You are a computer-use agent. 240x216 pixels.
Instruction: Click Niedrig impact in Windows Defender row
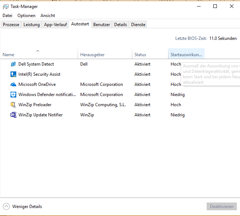[x=177, y=95]
